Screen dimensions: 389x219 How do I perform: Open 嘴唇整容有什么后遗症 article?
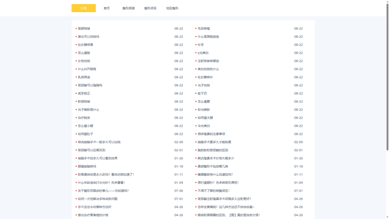[215, 174]
